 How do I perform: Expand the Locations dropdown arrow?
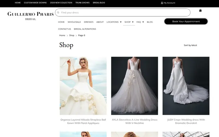pyautogui.click(x=121, y=22)
